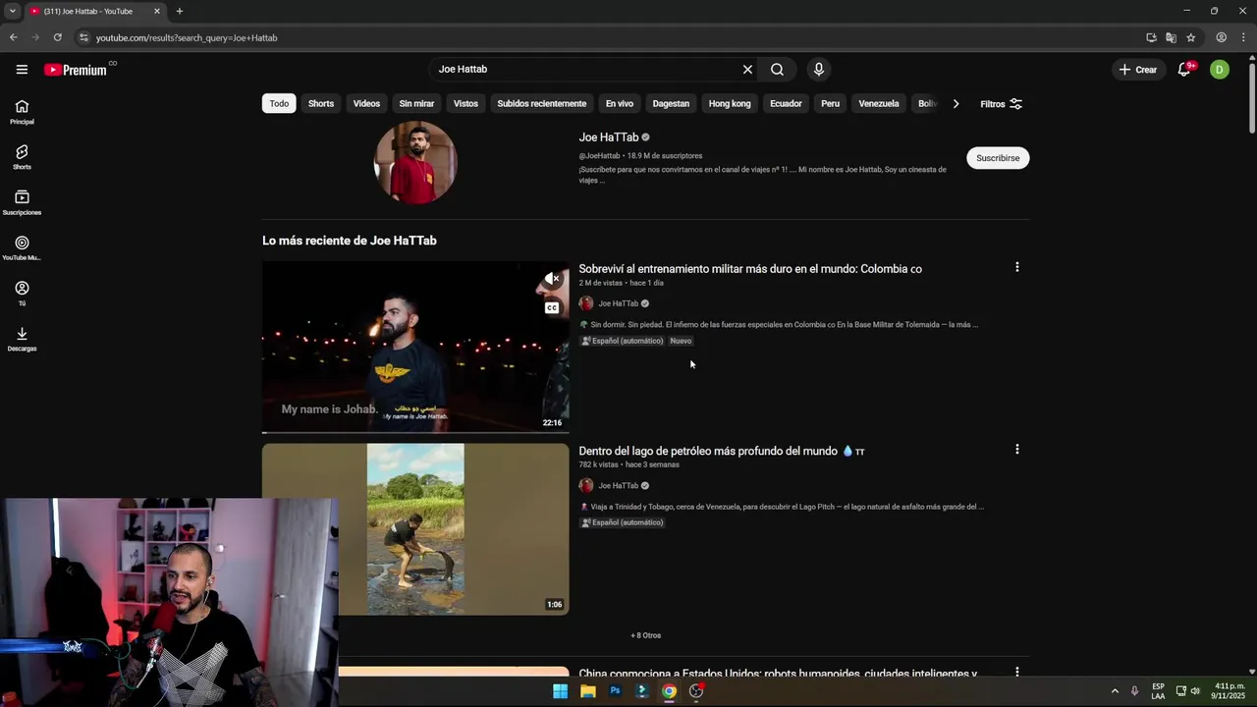Select the Shorts filter chip
1257x707 pixels.
321,104
